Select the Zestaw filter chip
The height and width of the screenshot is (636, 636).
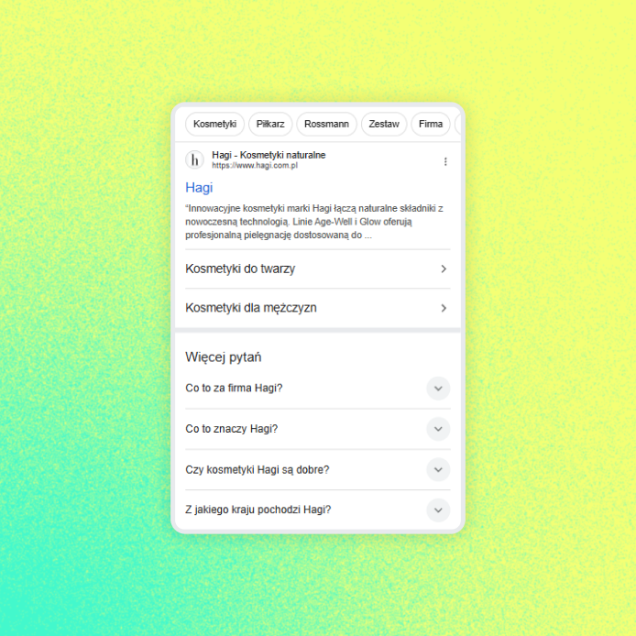coord(384,124)
